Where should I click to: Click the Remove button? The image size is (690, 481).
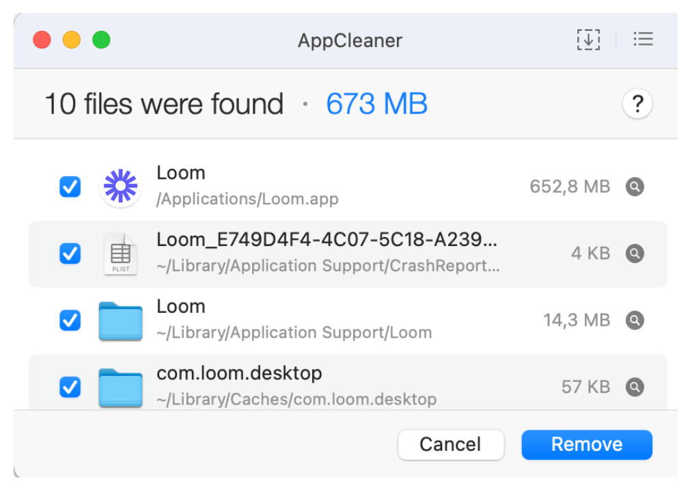coord(586,445)
